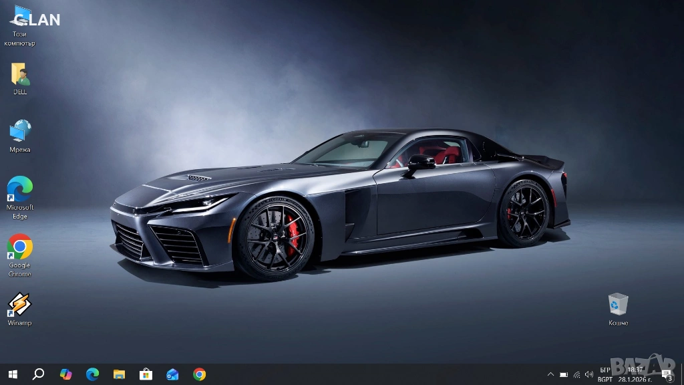Viewport: 684px width, 385px height.
Task: Launch Google Chrome from the taskbar
Action: click(199, 374)
